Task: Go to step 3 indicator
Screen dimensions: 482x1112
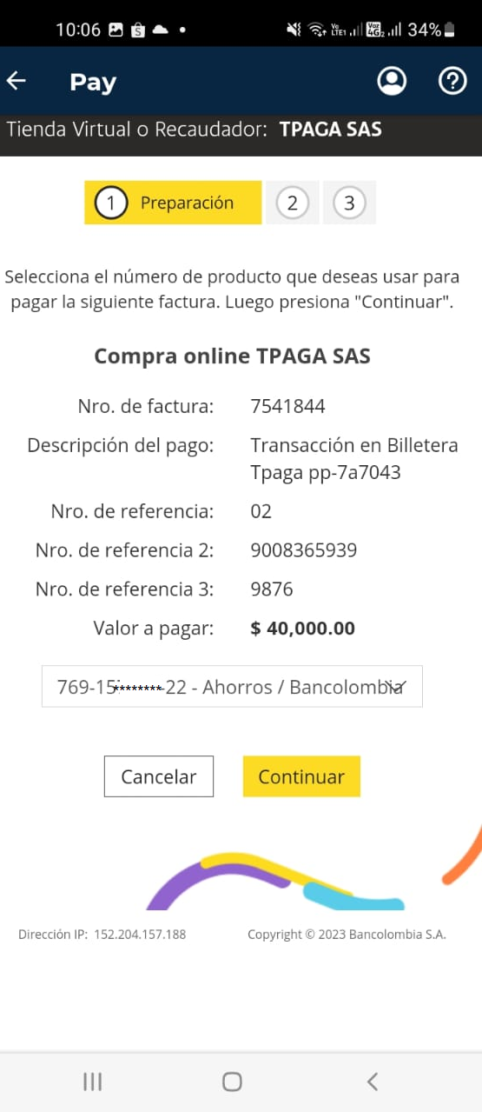Action: click(x=349, y=203)
